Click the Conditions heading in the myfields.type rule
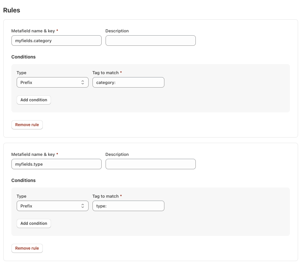The height and width of the screenshot is (264, 301). (x=24, y=180)
